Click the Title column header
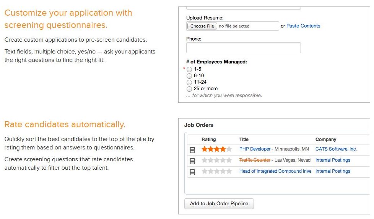Image resolution: width=374 pixels, height=219 pixels. (x=244, y=140)
